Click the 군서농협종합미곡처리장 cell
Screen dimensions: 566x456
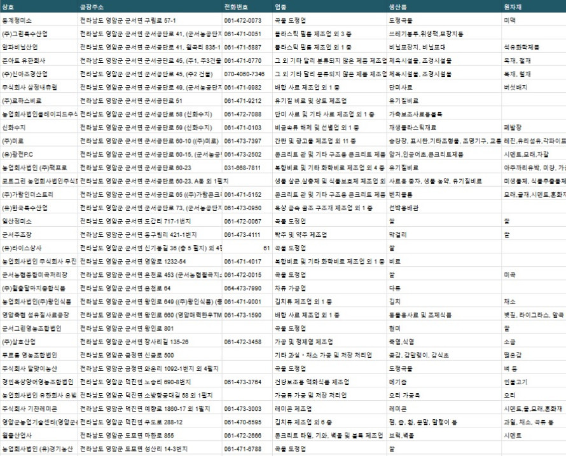coord(39,275)
